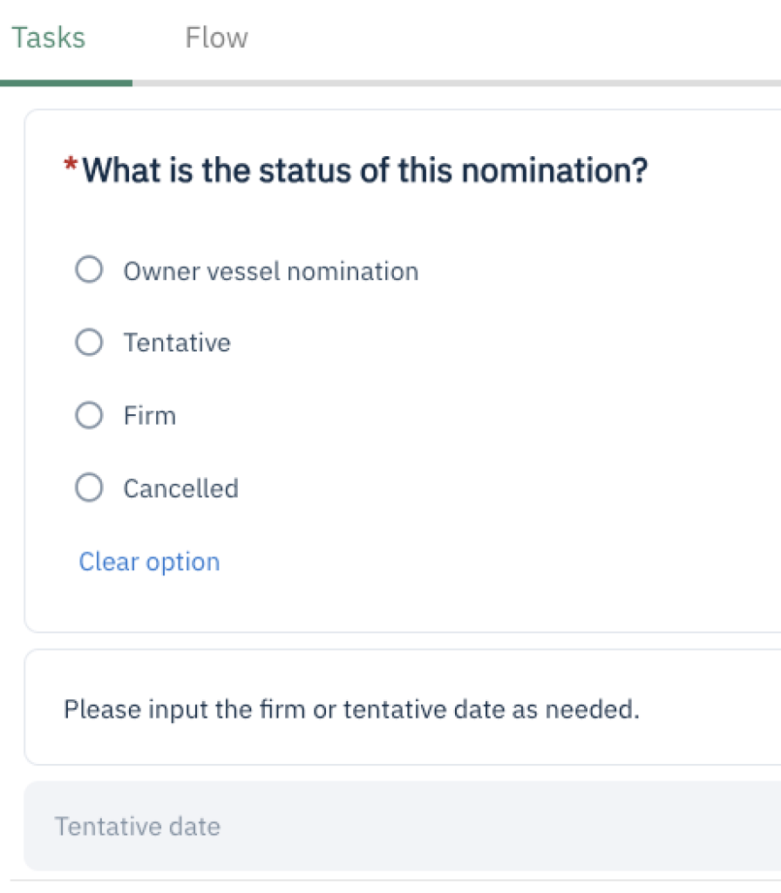Click the 'Owner vessel nomination' label text

tap(270, 272)
